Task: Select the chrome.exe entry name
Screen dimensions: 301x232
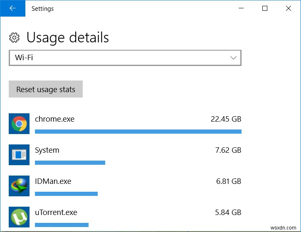Action: [x=55, y=119]
